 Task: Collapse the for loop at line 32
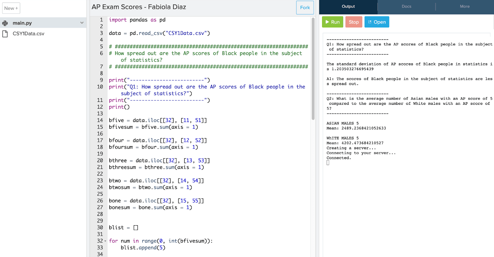[105, 241]
